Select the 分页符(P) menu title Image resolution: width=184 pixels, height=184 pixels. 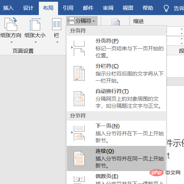107,41
